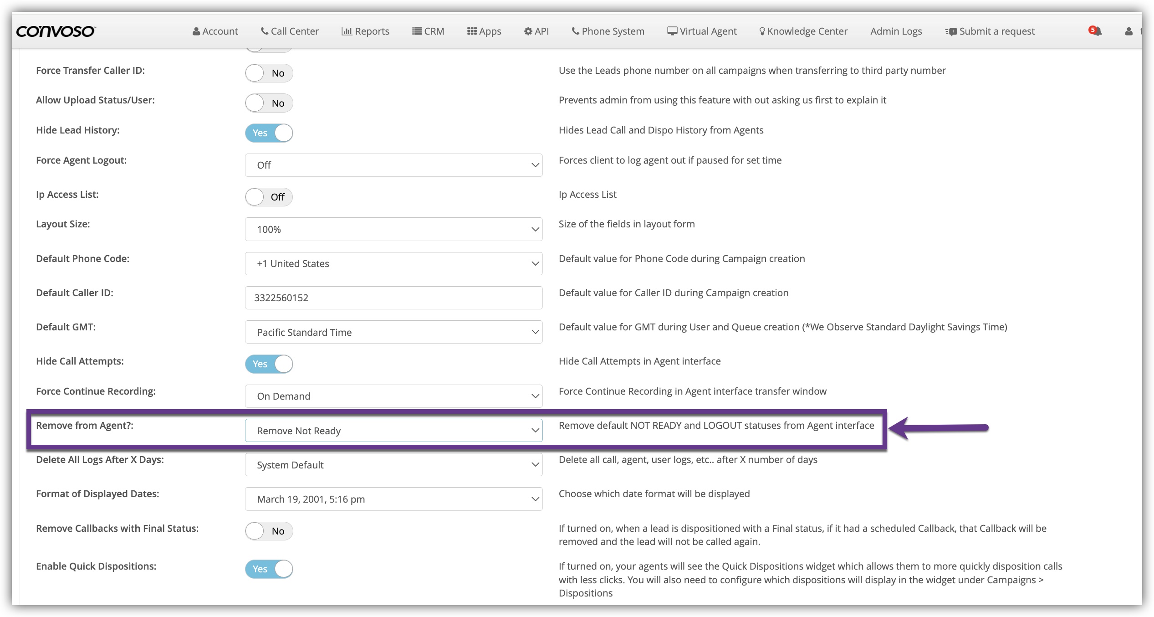Click the 'Hide Lead History:' label
The width and height of the screenshot is (1154, 617).
(x=78, y=130)
